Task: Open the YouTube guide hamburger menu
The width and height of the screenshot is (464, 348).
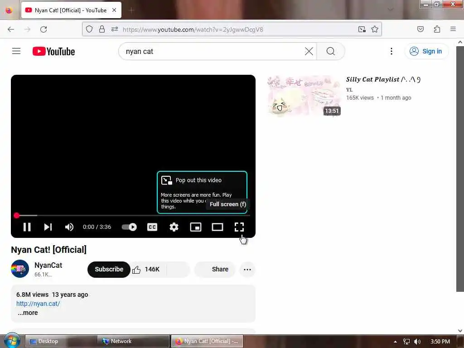Action: click(16, 51)
